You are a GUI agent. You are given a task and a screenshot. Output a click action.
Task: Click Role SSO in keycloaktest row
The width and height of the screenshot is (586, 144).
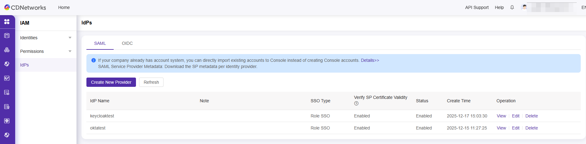[x=320, y=116]
